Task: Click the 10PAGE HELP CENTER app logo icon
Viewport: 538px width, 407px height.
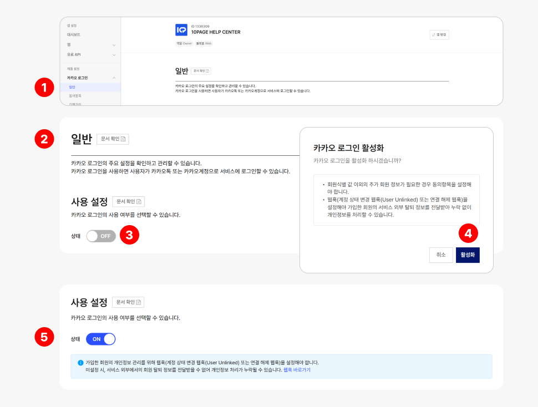Action: click(181, 30)
